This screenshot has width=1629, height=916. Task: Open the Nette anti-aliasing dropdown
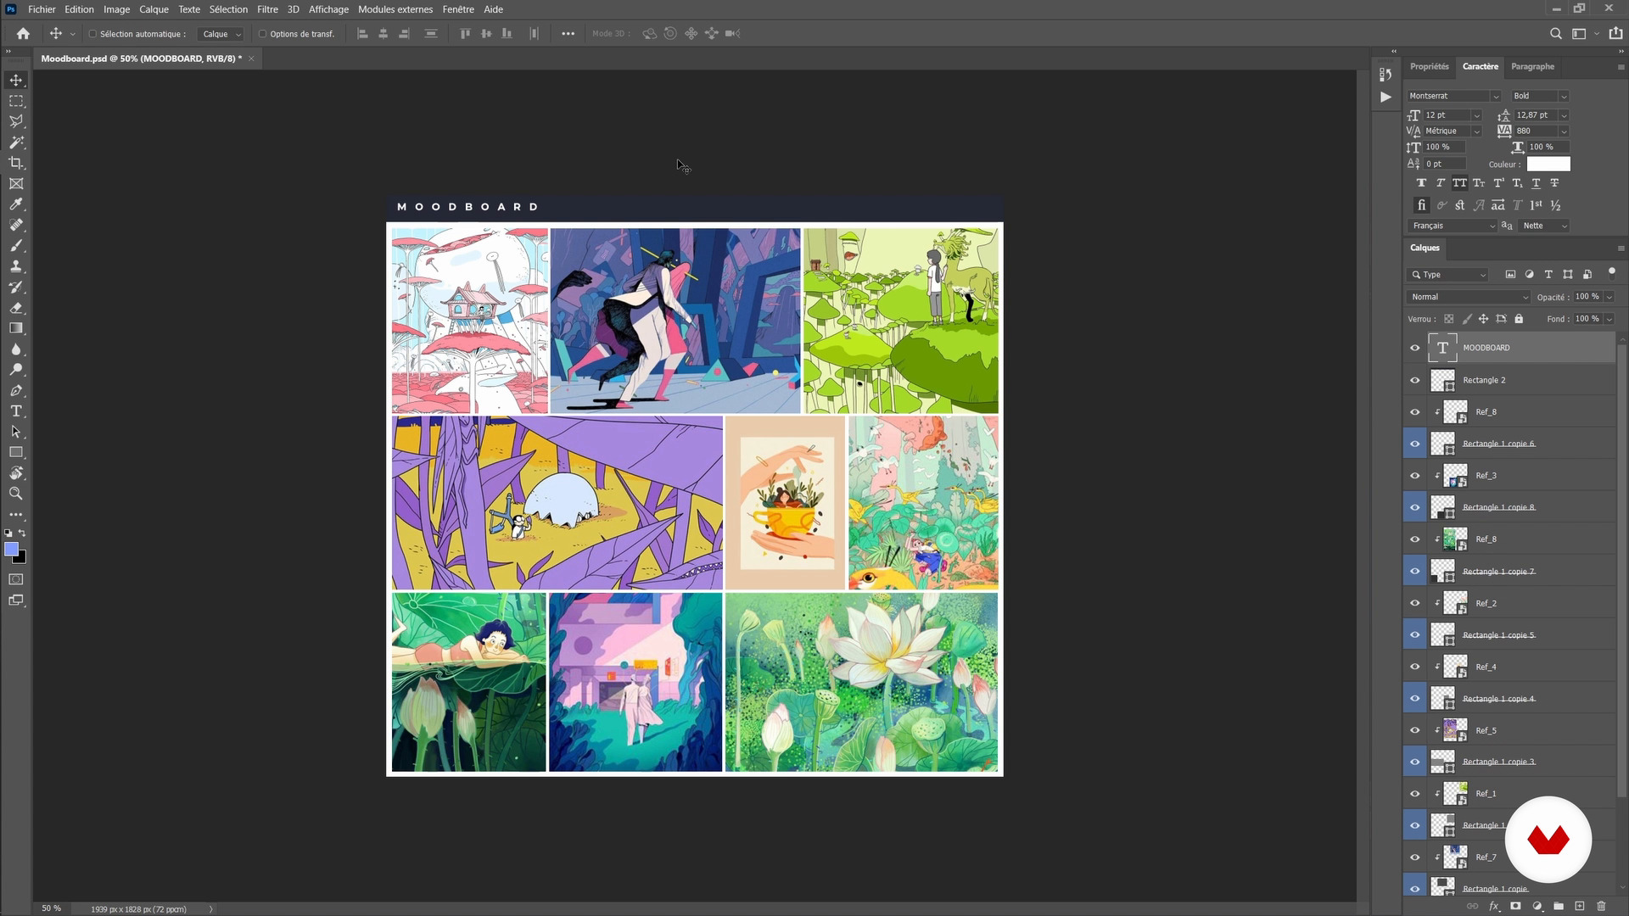[x=1544, y=226]
